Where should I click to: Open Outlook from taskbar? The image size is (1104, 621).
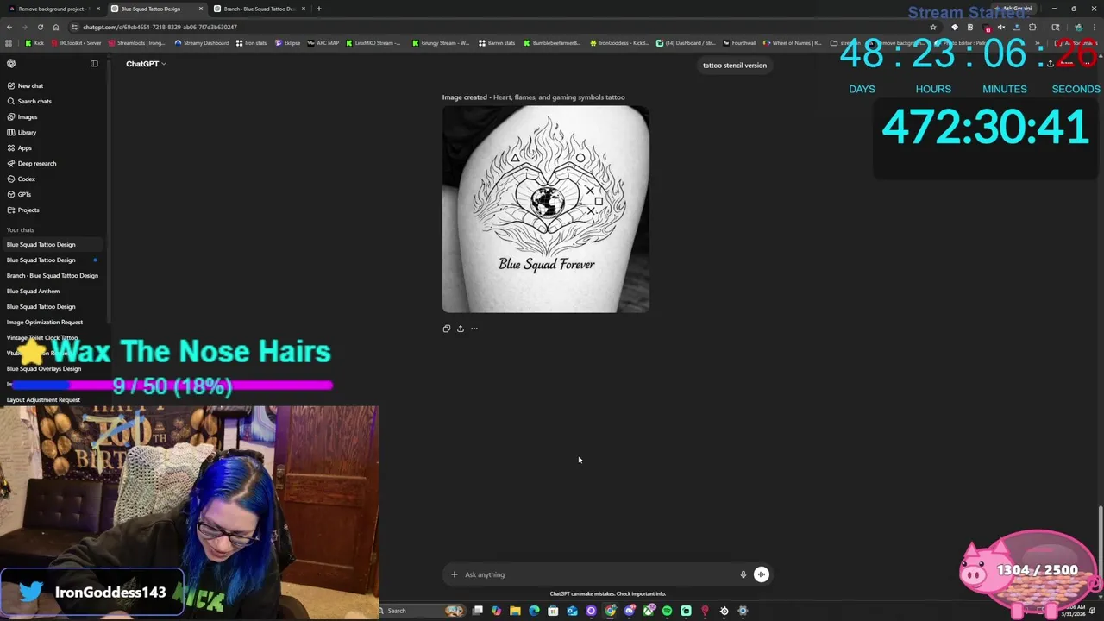[572, 611]
